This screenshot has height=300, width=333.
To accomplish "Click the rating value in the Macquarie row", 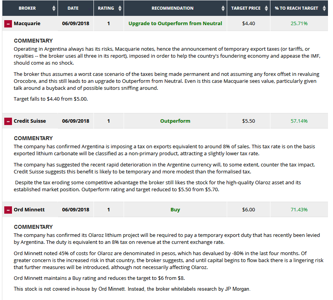I will click(109, 23).
